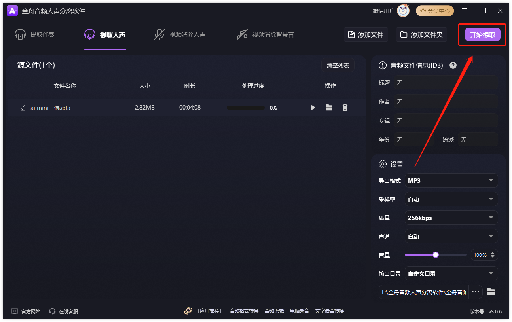The height and width of the screenshot is (322, 512).
Task: Select the 视频消除人声 tab
Action: point(180,34)
